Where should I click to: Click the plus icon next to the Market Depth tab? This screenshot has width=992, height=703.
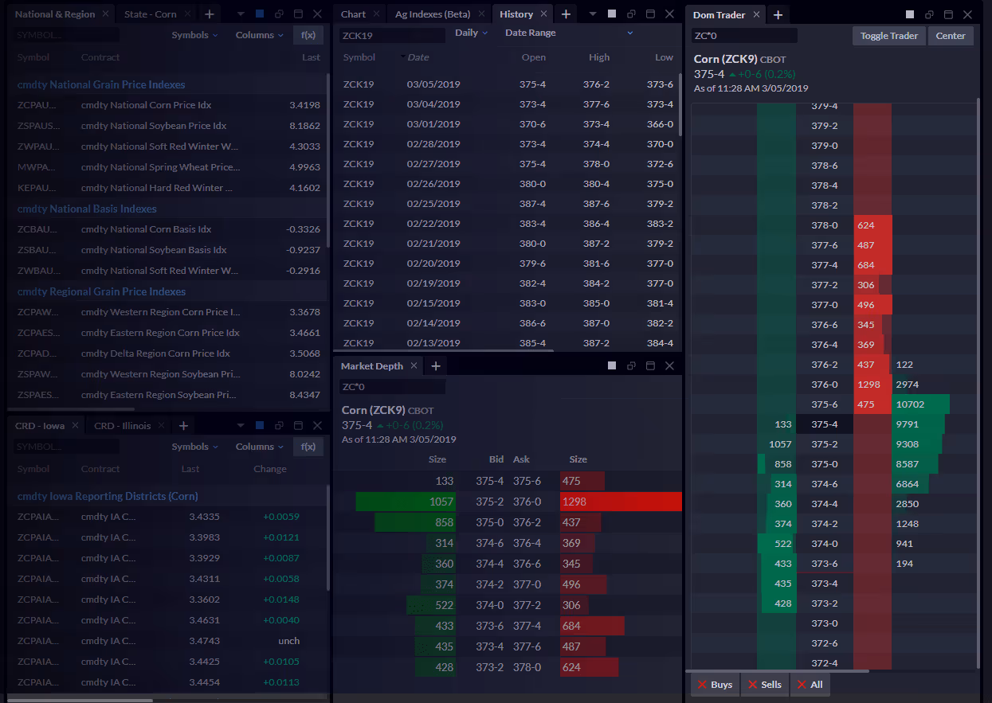435,365
